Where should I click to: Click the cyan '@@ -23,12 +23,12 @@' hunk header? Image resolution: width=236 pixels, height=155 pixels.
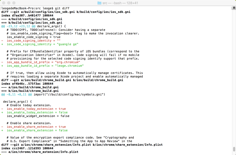tap(18, 26)
